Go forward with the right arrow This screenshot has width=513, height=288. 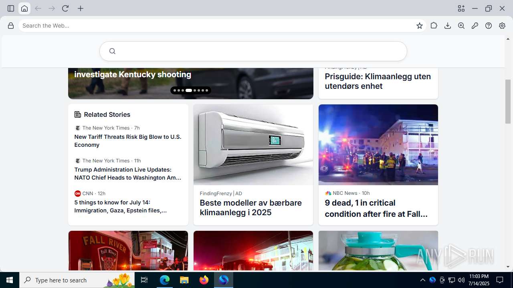[x=52, y=8]
